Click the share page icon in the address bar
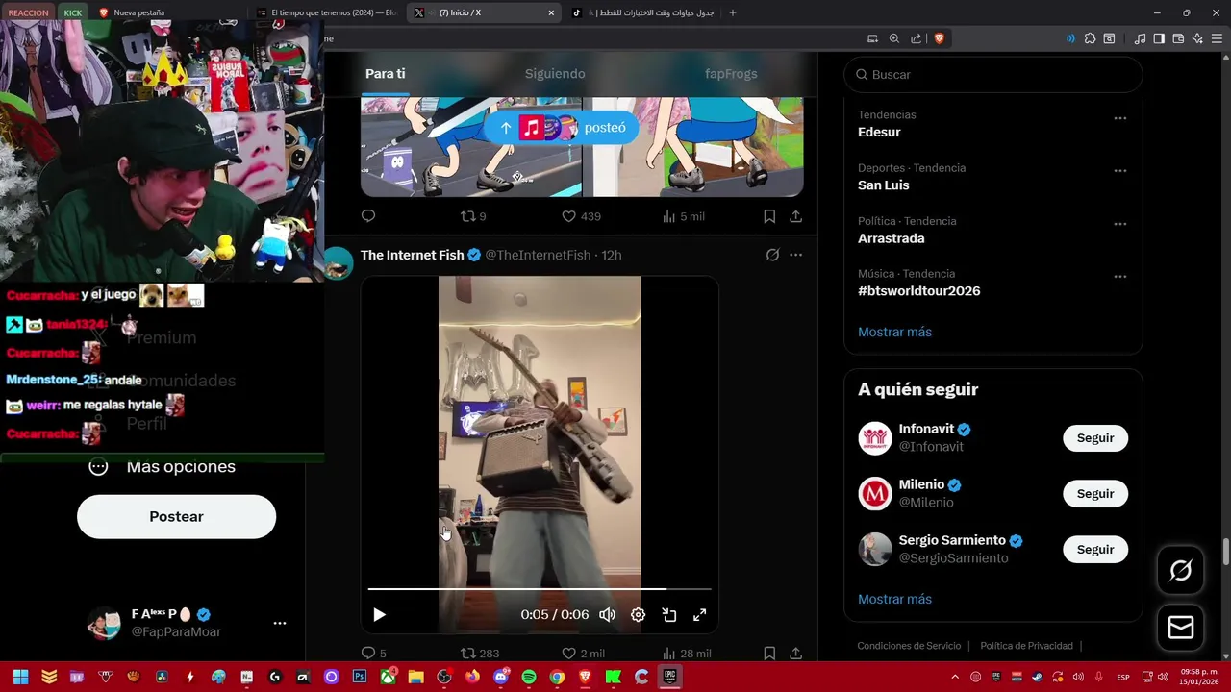1231x692 pixels. click(x=917, y=38)
